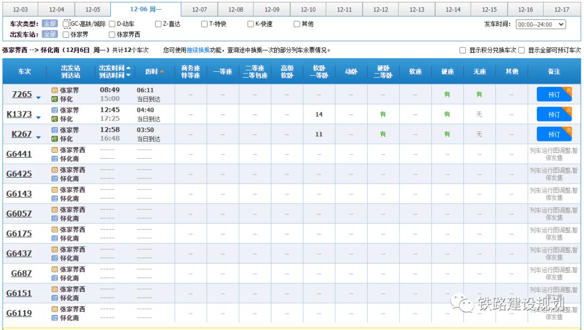Click the 兑 corner badge on K1373's booking button

[568, 110]
